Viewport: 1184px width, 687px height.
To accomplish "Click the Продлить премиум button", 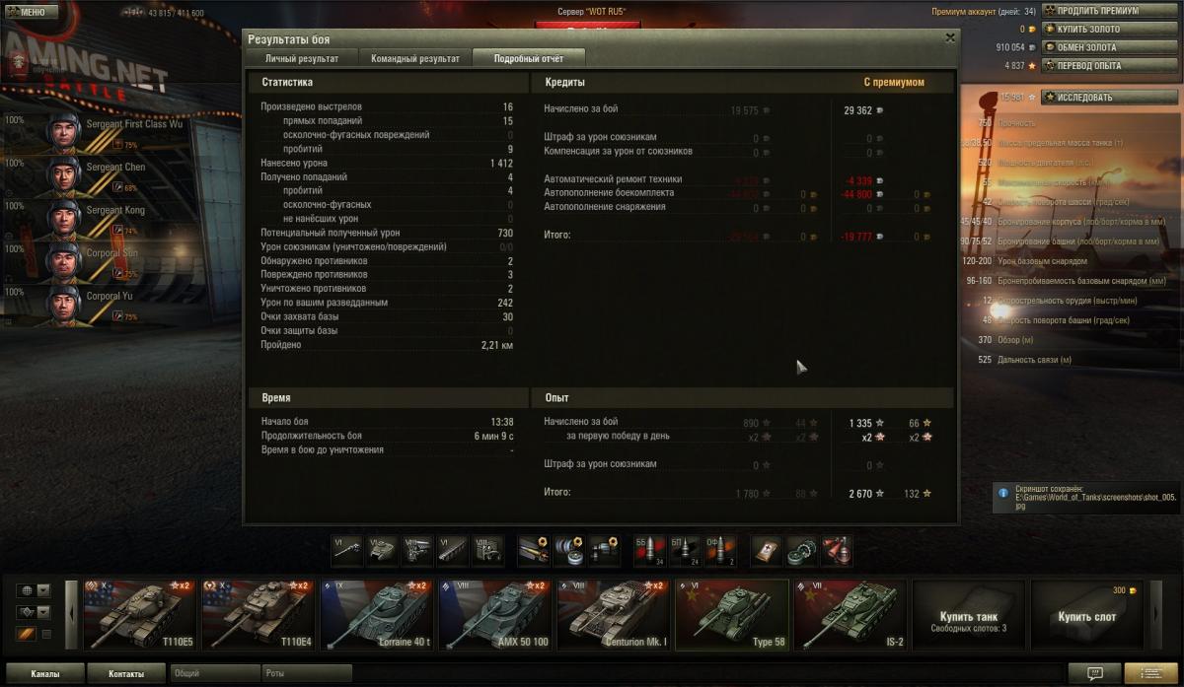I will [x=1095, y=11].
